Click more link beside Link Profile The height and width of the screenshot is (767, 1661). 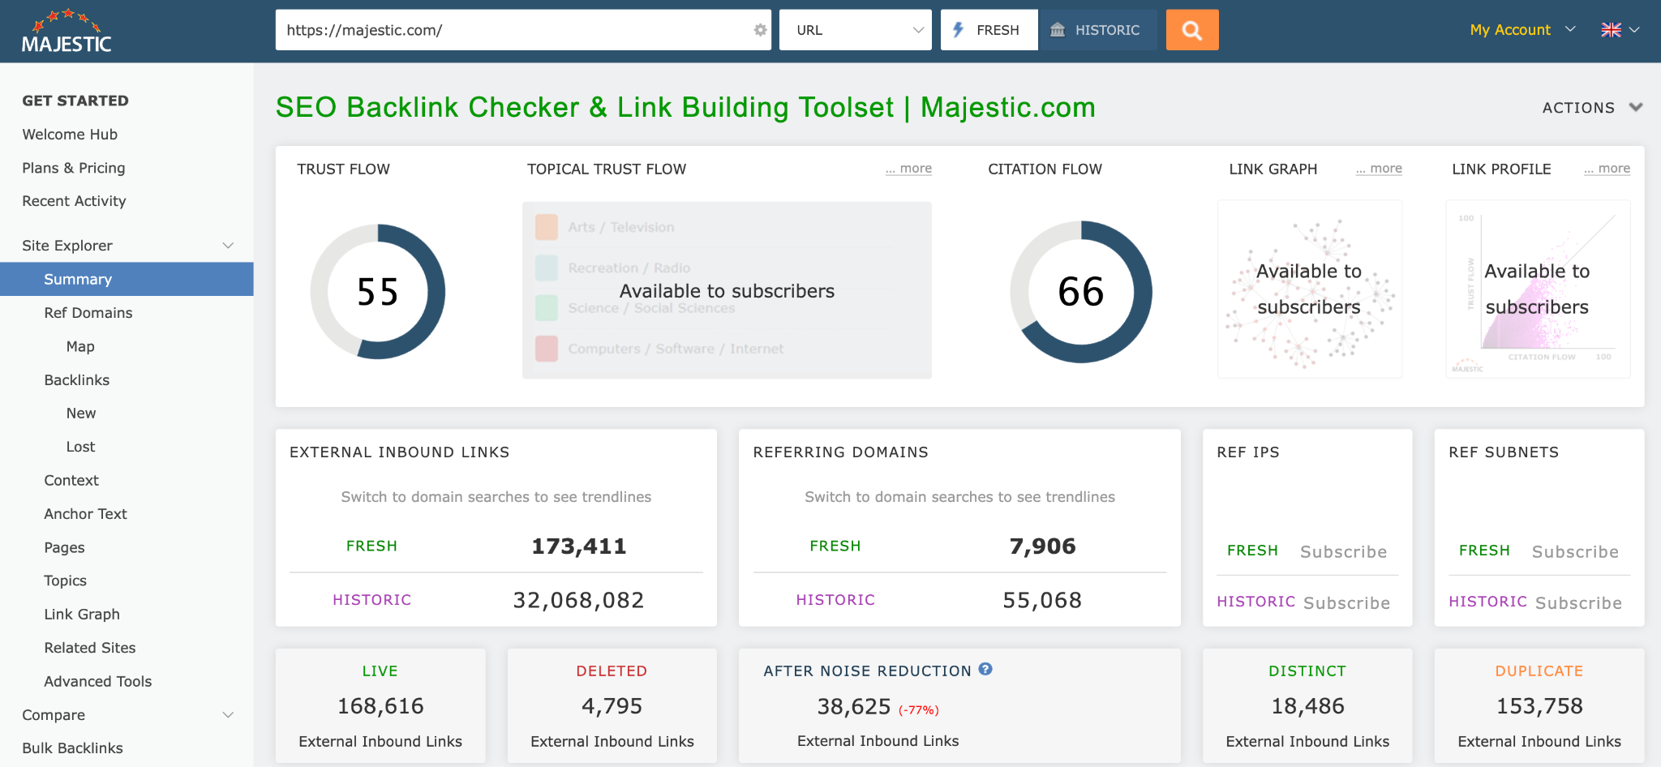(1607, 169)
